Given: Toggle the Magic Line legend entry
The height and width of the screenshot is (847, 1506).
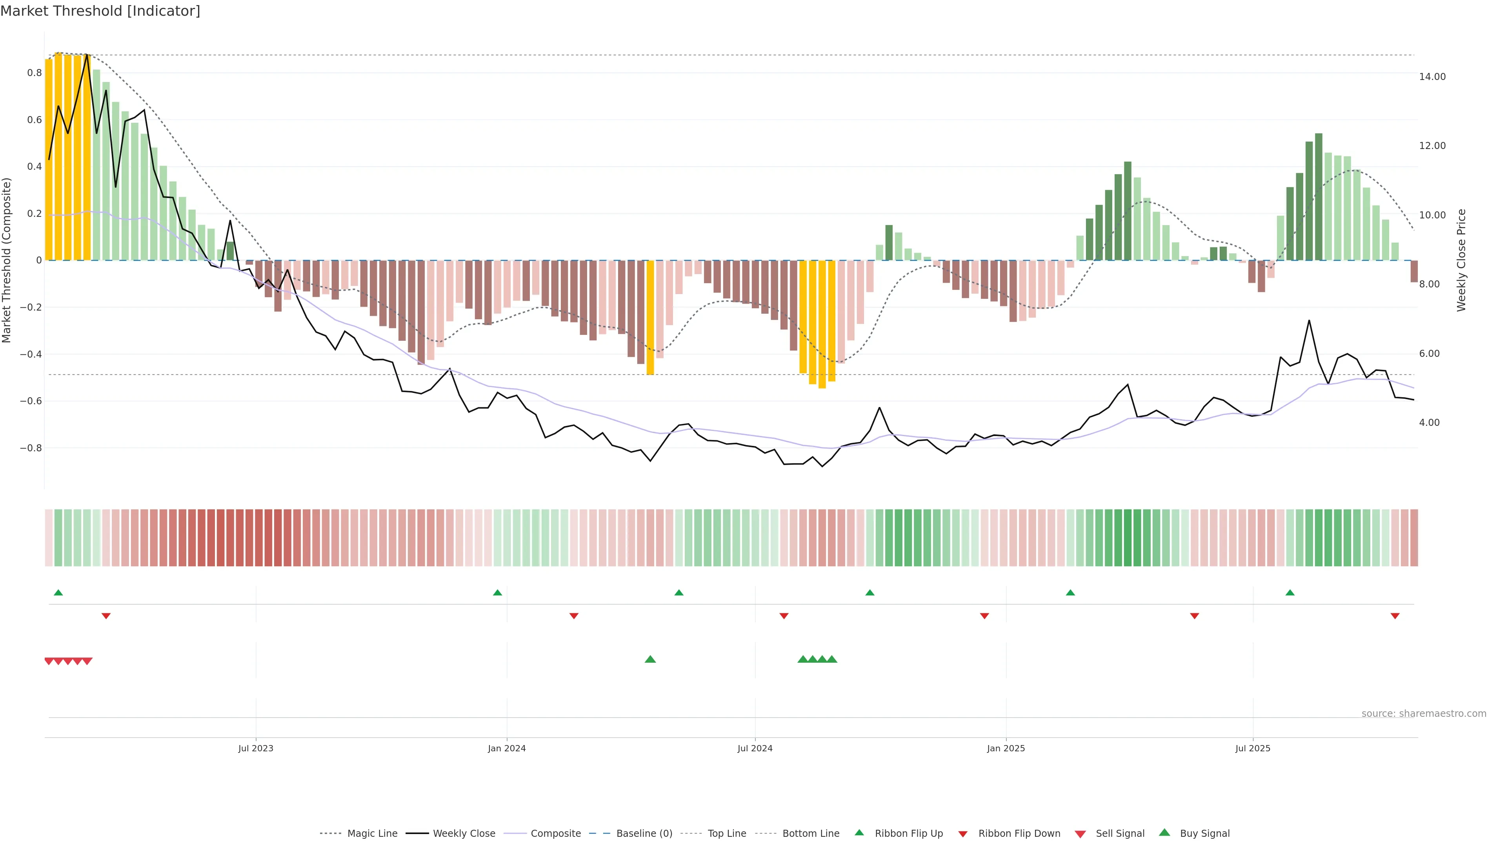Looking at the screenshot, I should point(372,834).
